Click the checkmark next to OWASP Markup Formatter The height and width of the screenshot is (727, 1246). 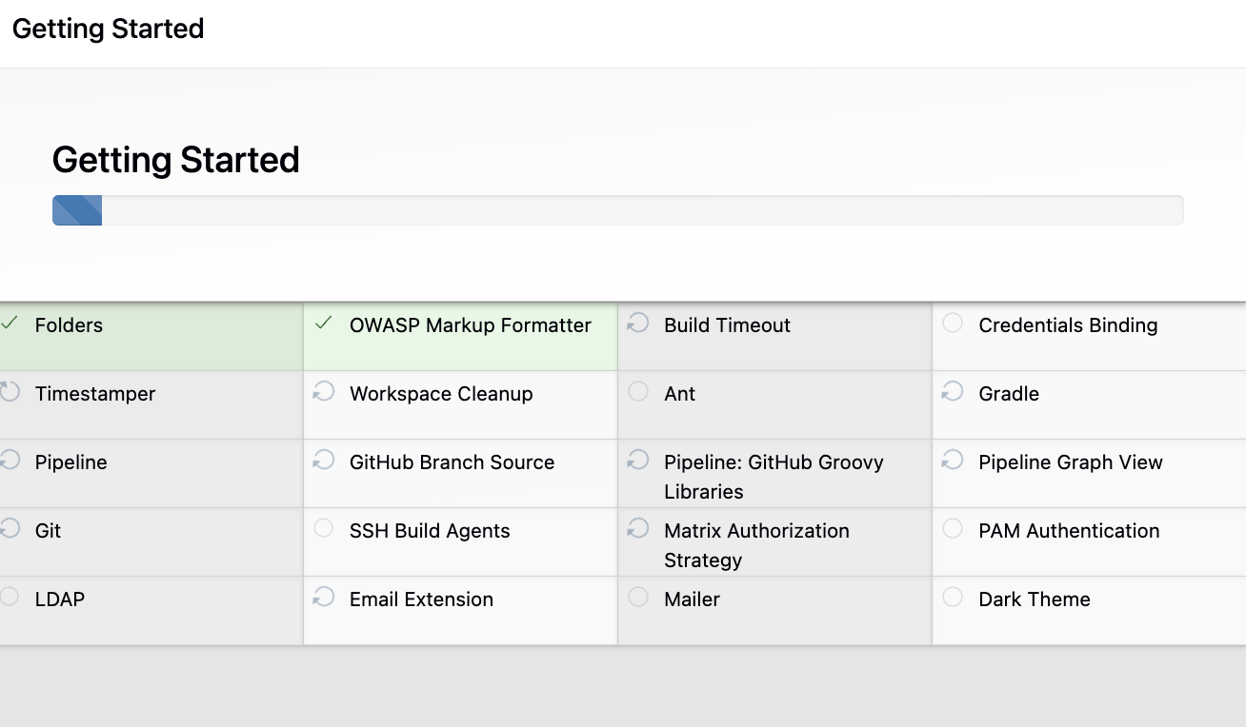click(x=324, y=324)
